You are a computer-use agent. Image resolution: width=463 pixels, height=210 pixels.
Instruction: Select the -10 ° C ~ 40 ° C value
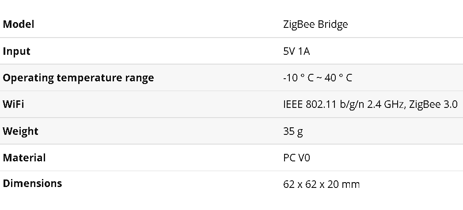point(318,78)
